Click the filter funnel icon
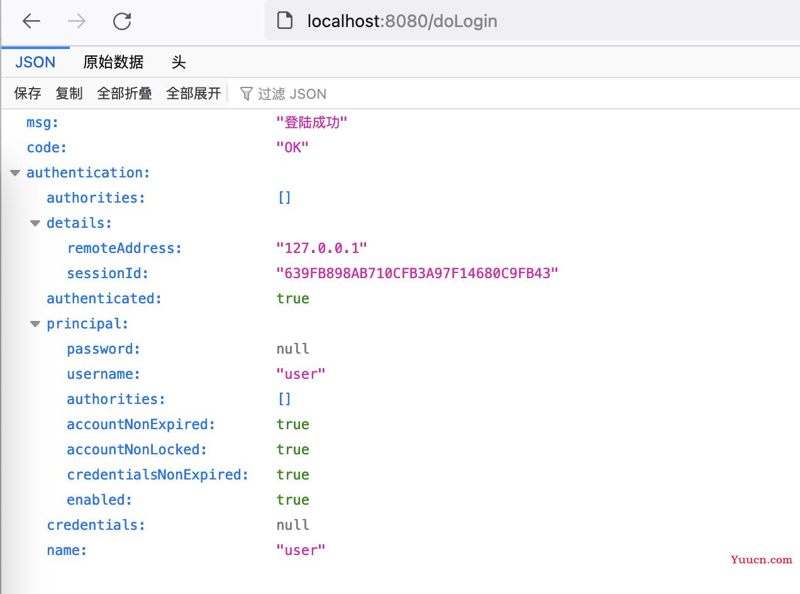The image size is (800, 594). pos(247,94)
